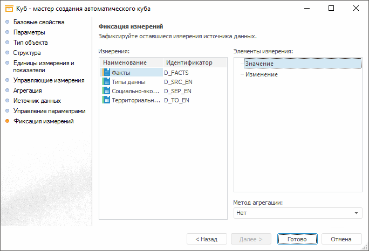Select the Изменение dimension element

[262, 75]
